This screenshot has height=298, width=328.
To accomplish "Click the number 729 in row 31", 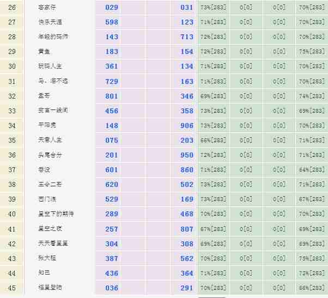I will tap(112, 81).
